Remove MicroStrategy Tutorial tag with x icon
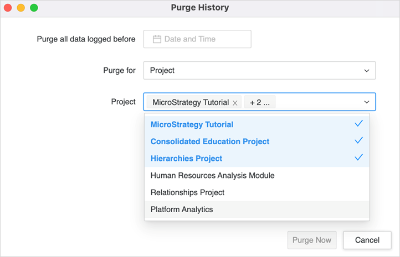This screenshot has height=257, width=400. pos(235,103)
